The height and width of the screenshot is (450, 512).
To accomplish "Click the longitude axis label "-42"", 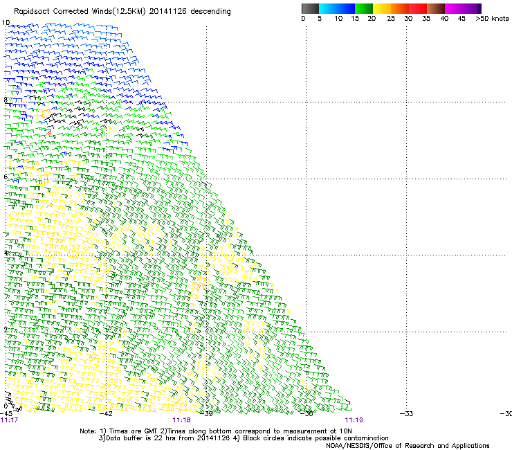I will pos(106,414).
